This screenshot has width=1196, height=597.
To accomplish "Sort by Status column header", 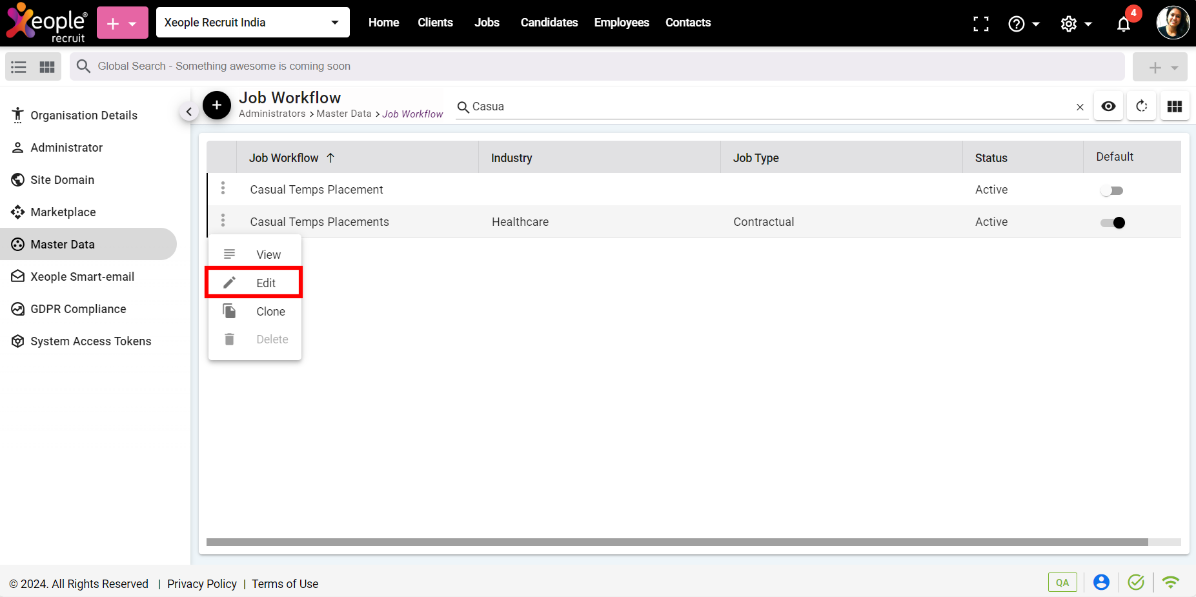I will coord(991,158).
